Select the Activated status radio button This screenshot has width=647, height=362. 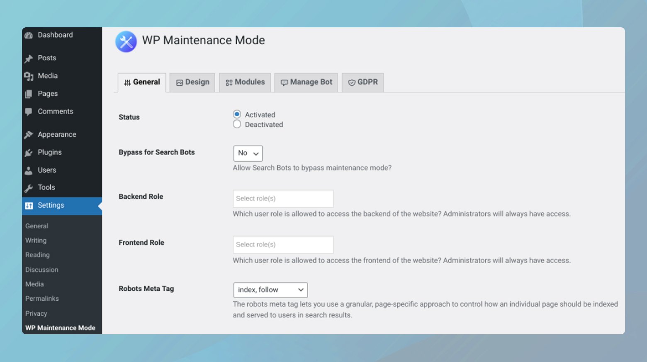point(237,114)
